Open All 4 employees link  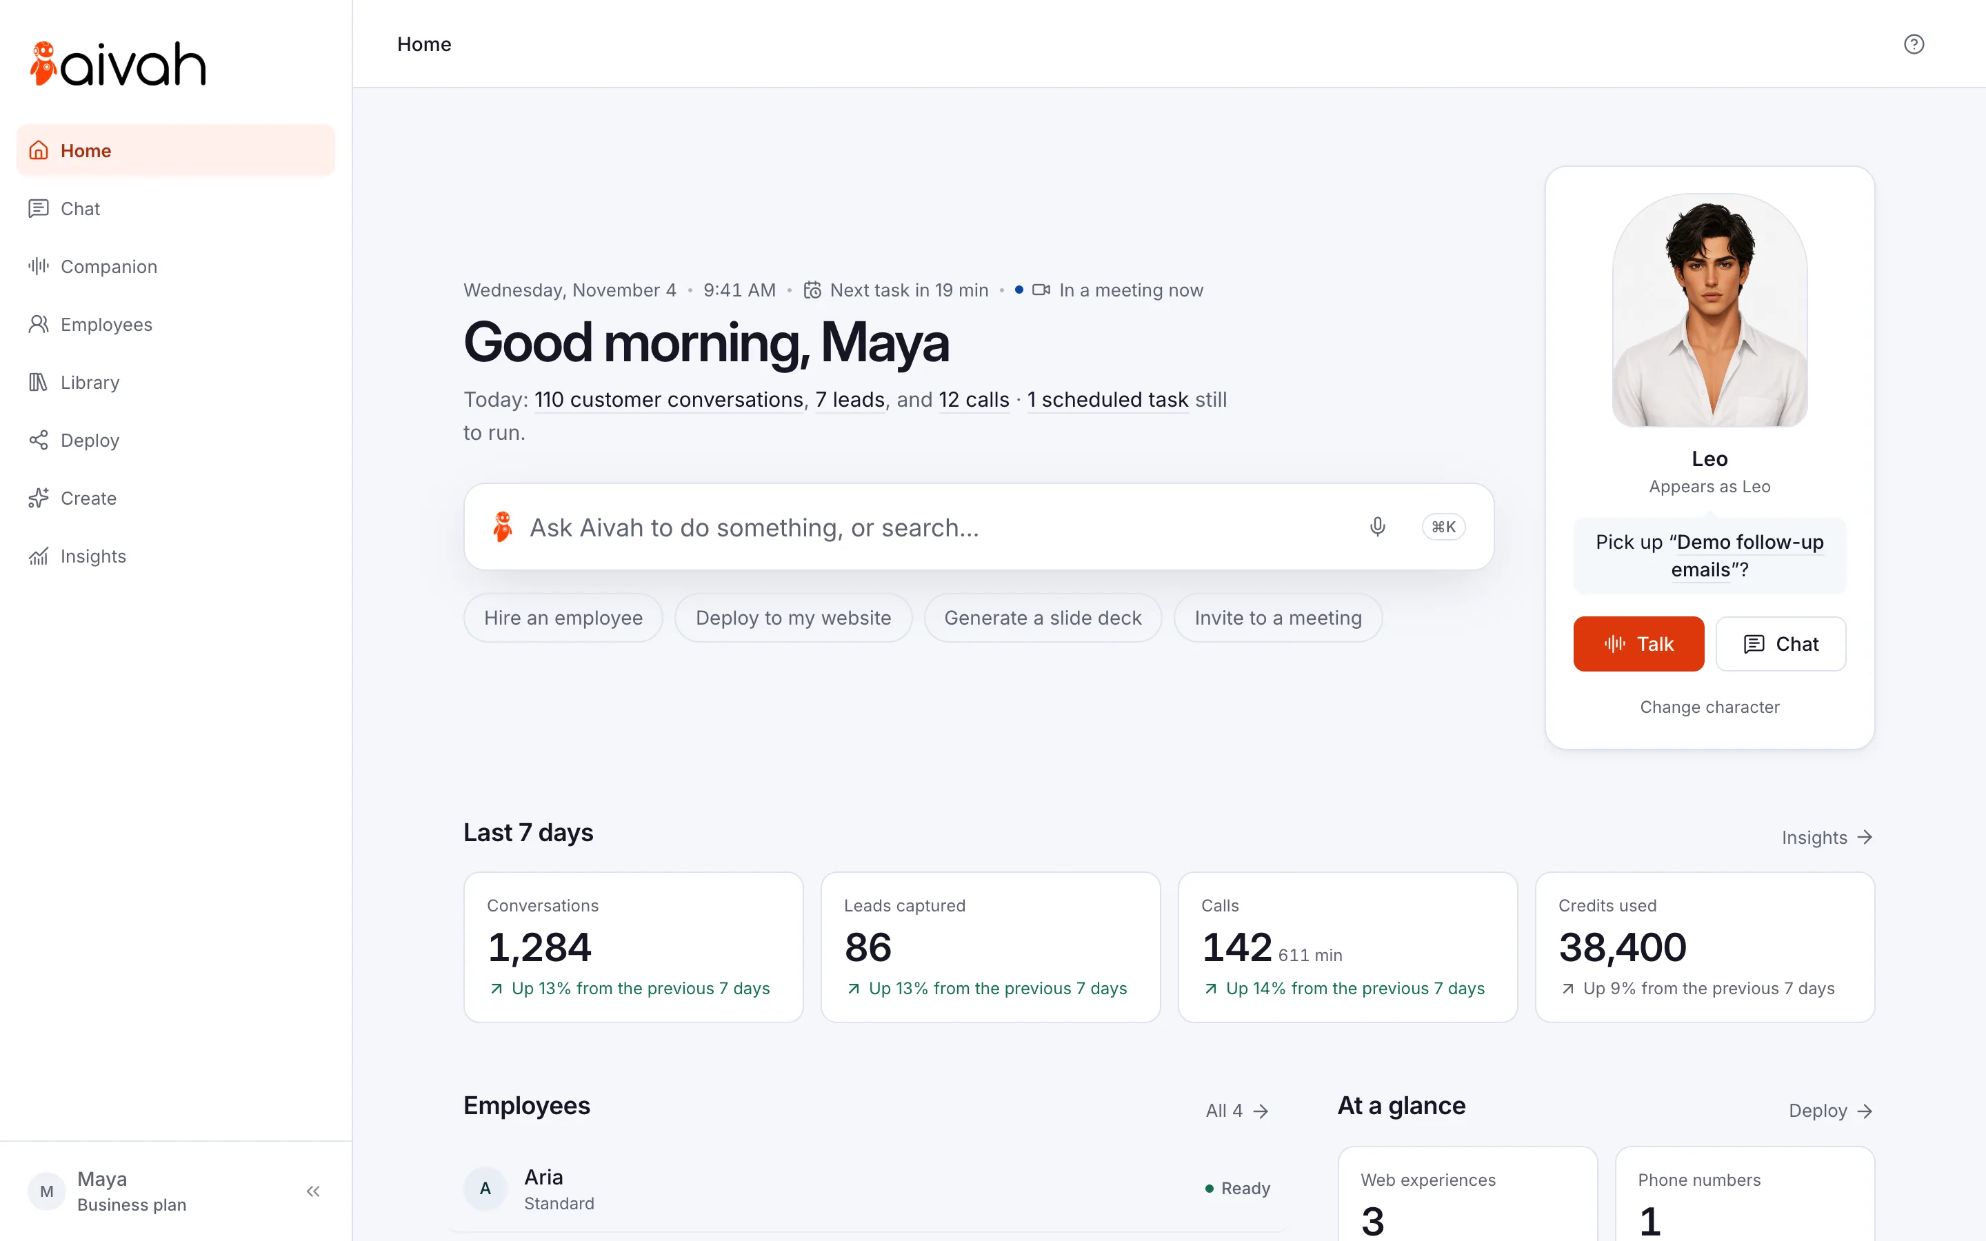1238,1111
